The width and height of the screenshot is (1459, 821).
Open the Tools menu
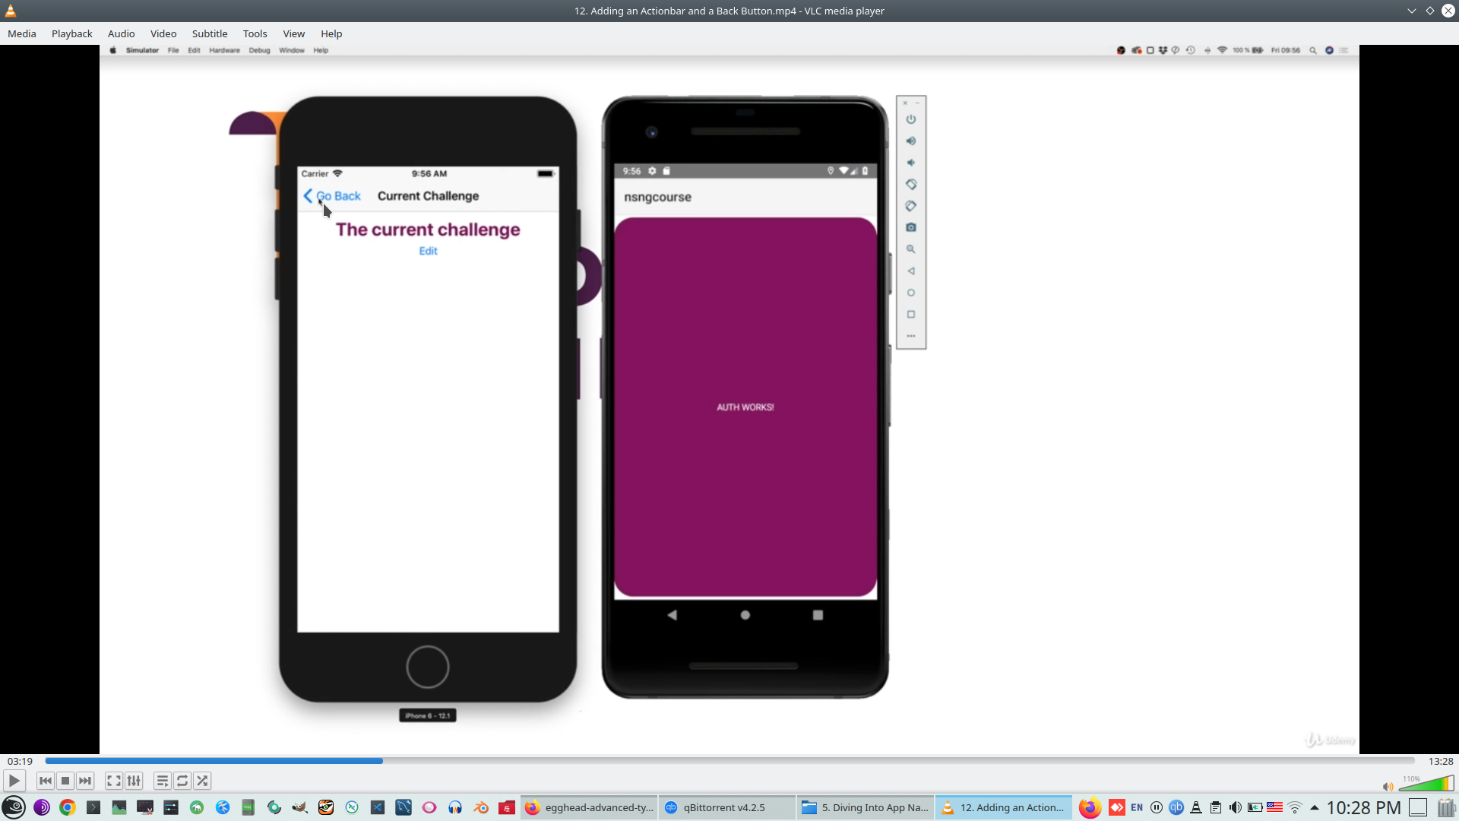pos(255,33)
